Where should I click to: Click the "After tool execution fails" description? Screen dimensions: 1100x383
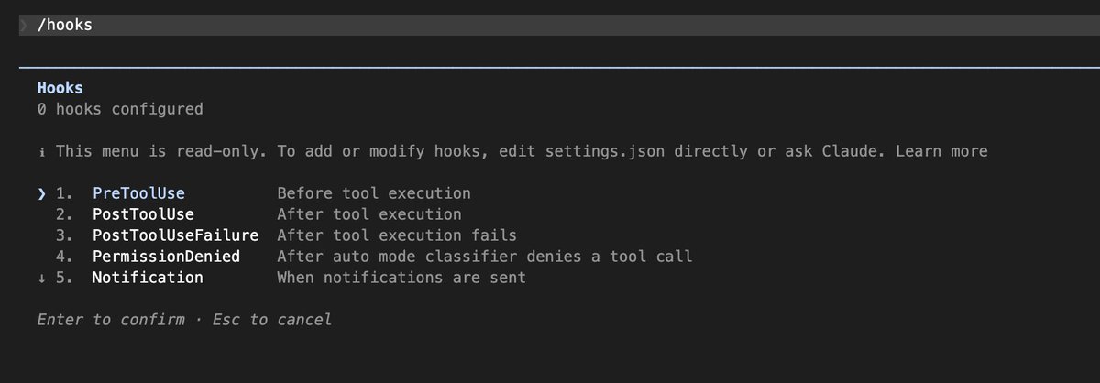pos(397,235)
